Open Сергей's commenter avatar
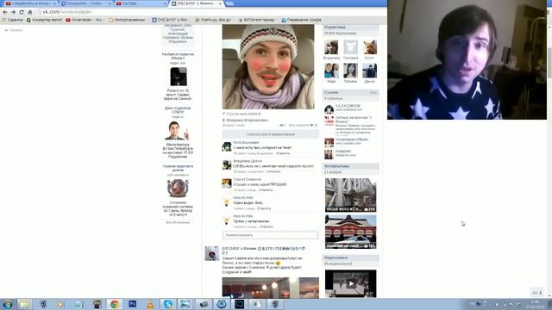 [227, 183]
